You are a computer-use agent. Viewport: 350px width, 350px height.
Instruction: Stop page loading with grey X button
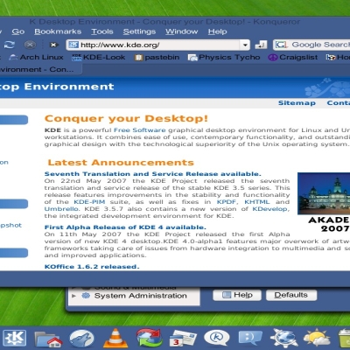point(30,45)
